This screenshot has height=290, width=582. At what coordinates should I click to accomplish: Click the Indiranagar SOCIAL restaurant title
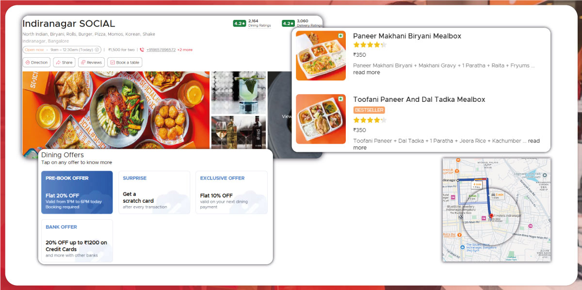click(69, 23)
